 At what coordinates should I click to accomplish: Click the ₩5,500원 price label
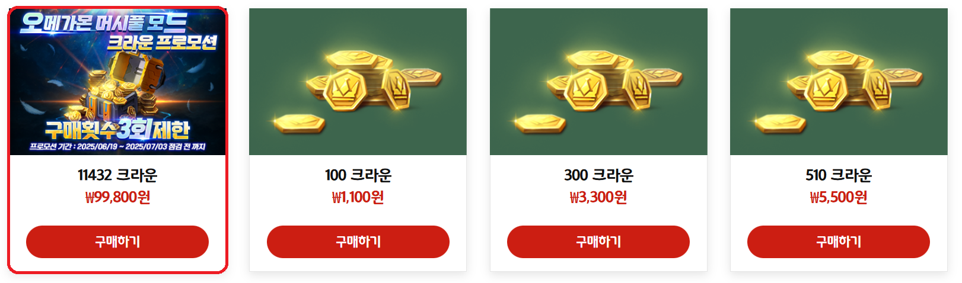[839, 197]
